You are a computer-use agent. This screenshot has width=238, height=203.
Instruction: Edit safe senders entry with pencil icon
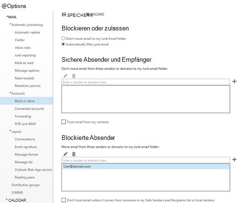click(x=65, y=76)
